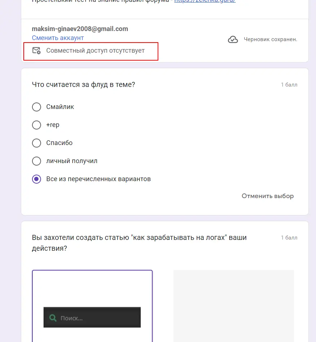Screen dimensions: 316x342
Task: Click Черновик сохранен status text
Action: [x=271, y=39]
